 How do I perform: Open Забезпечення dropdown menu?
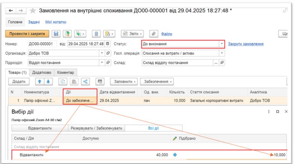[157, 81]
